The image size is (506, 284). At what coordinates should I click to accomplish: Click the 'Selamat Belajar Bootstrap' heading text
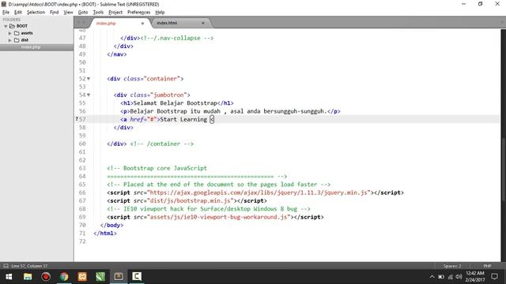click(175, 103)
